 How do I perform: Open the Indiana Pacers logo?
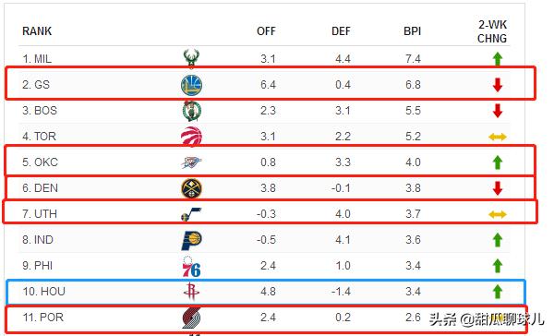[191, 240]
